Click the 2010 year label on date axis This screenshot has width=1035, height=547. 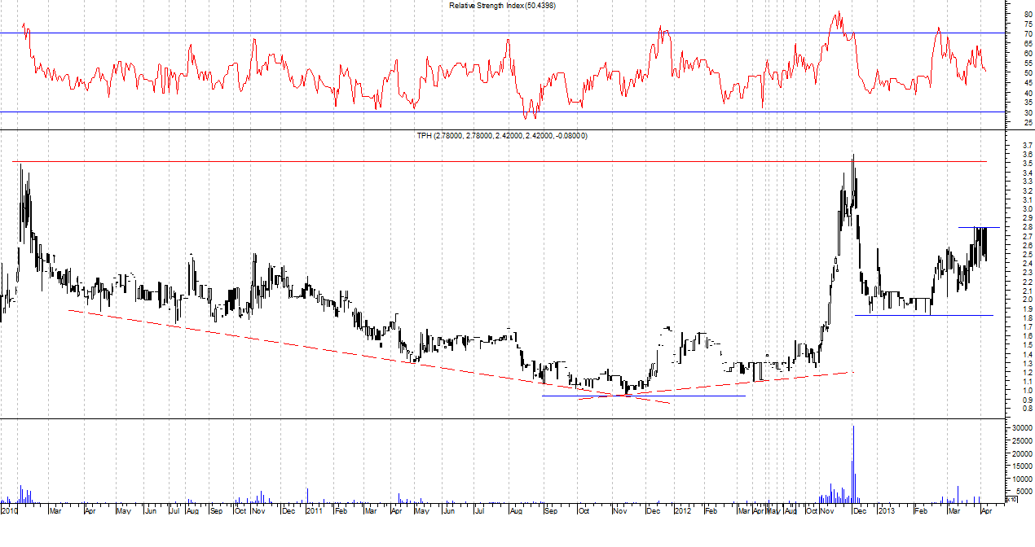(10, 511)
